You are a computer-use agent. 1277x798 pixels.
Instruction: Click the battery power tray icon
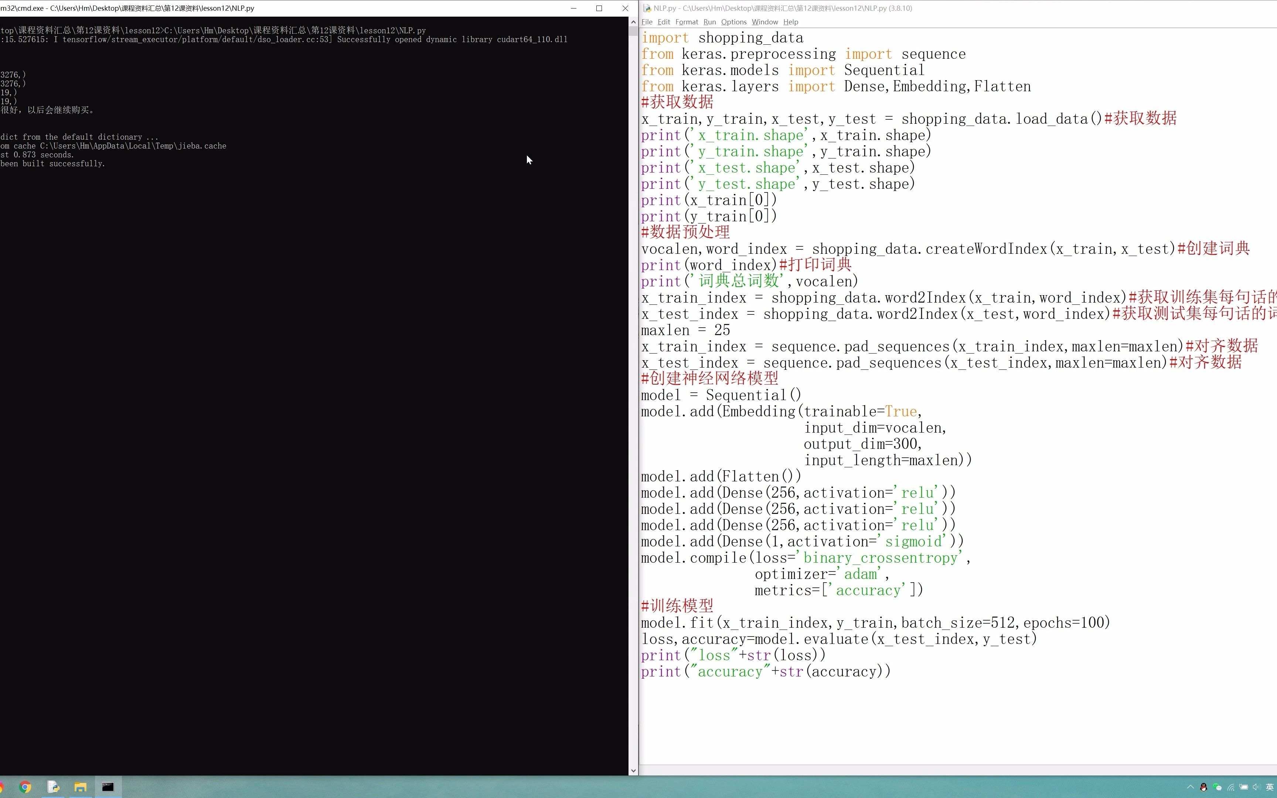pos(1244,787)
